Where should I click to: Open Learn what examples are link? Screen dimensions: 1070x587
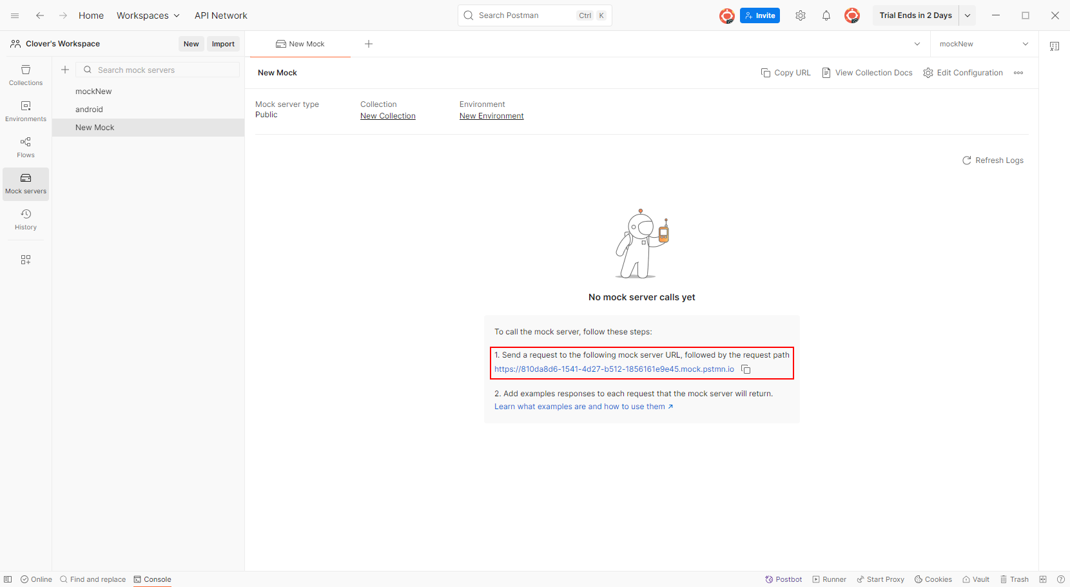pyautogui.click(x=584, y=407)
